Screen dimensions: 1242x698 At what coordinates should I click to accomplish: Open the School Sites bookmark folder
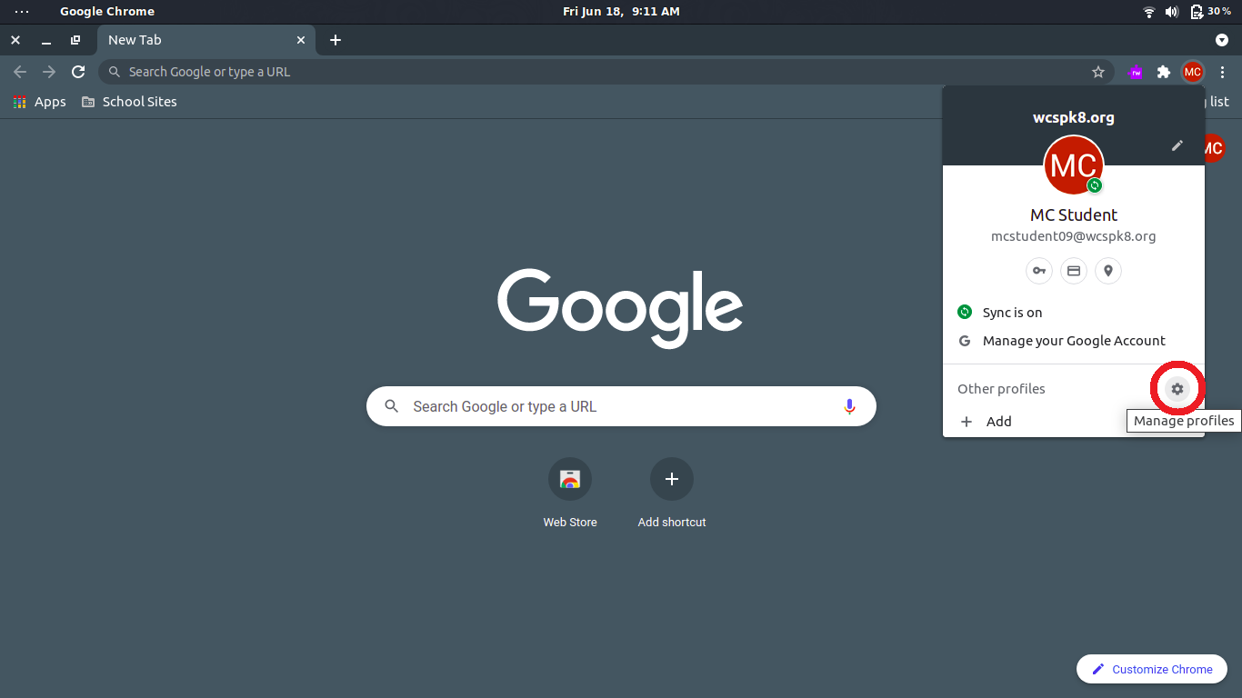[x=129, y=102]
